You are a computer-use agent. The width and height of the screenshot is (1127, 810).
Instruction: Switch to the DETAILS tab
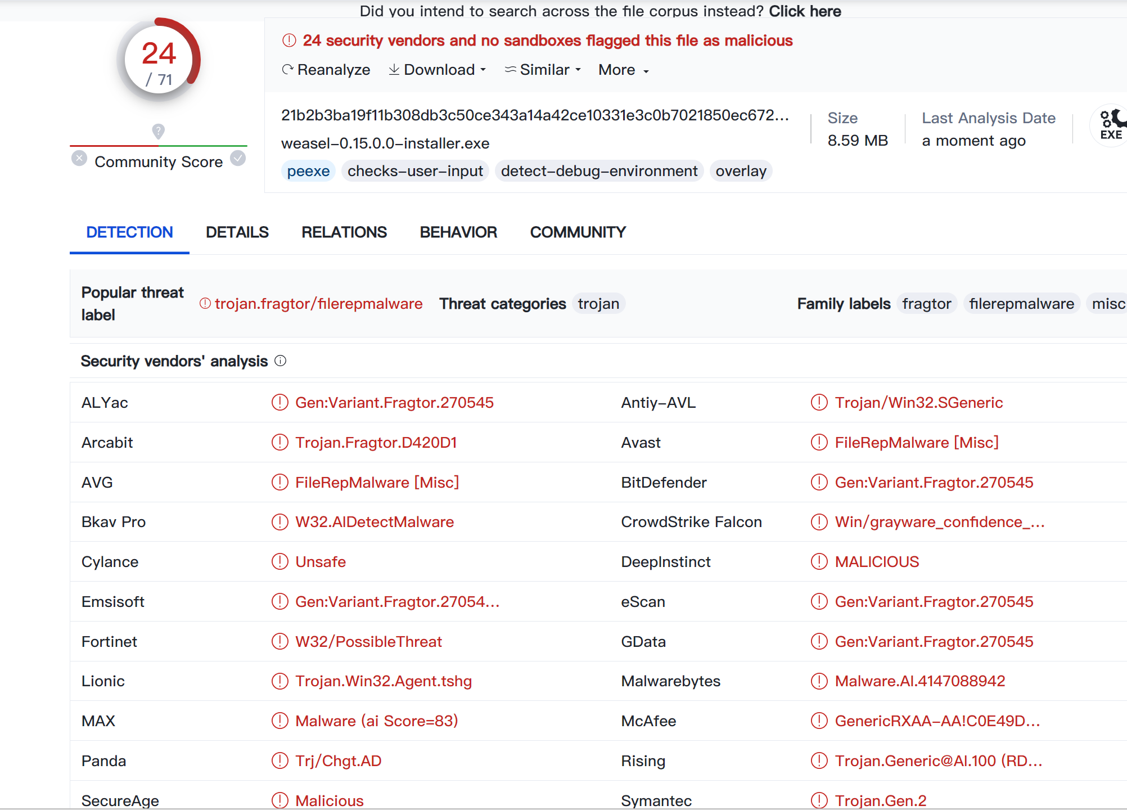[x=237, y=232]
